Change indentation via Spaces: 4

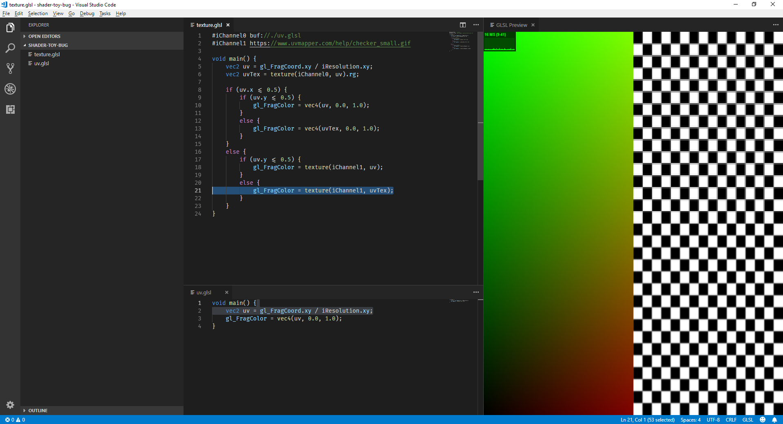[x=690, y=420]
